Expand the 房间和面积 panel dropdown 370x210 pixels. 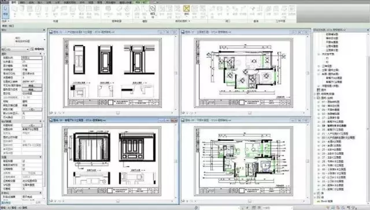click(x=183, y=21)
